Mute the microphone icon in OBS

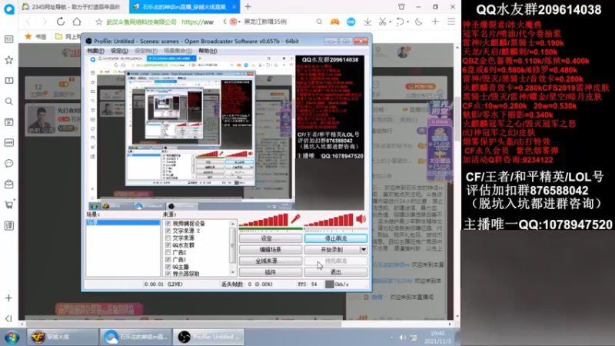[x=295, y=219]
